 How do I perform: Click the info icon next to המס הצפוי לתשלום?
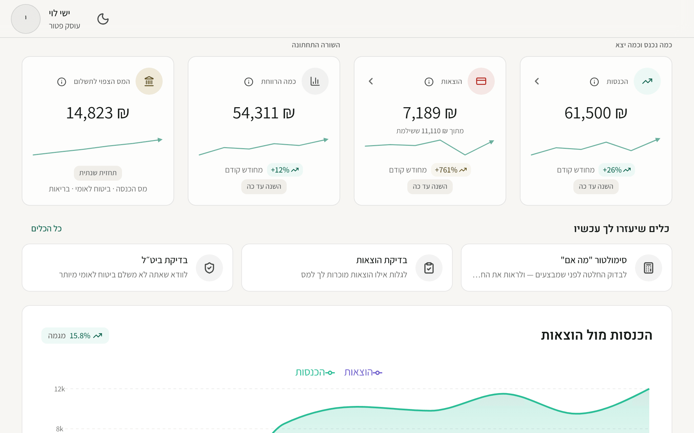(x=62, y=82)
